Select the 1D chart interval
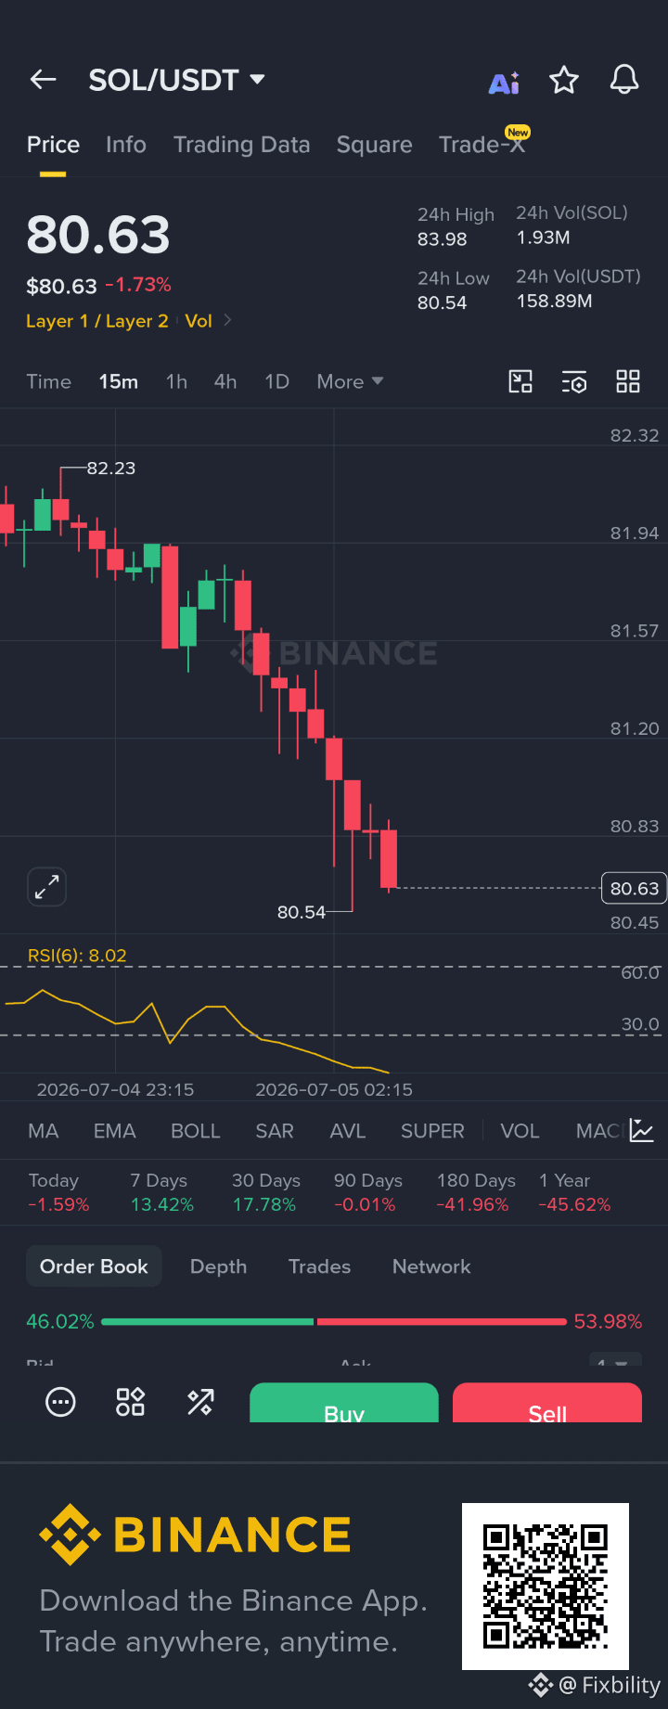The height and width of the screenshot is (1709, 668). [276, 381]
